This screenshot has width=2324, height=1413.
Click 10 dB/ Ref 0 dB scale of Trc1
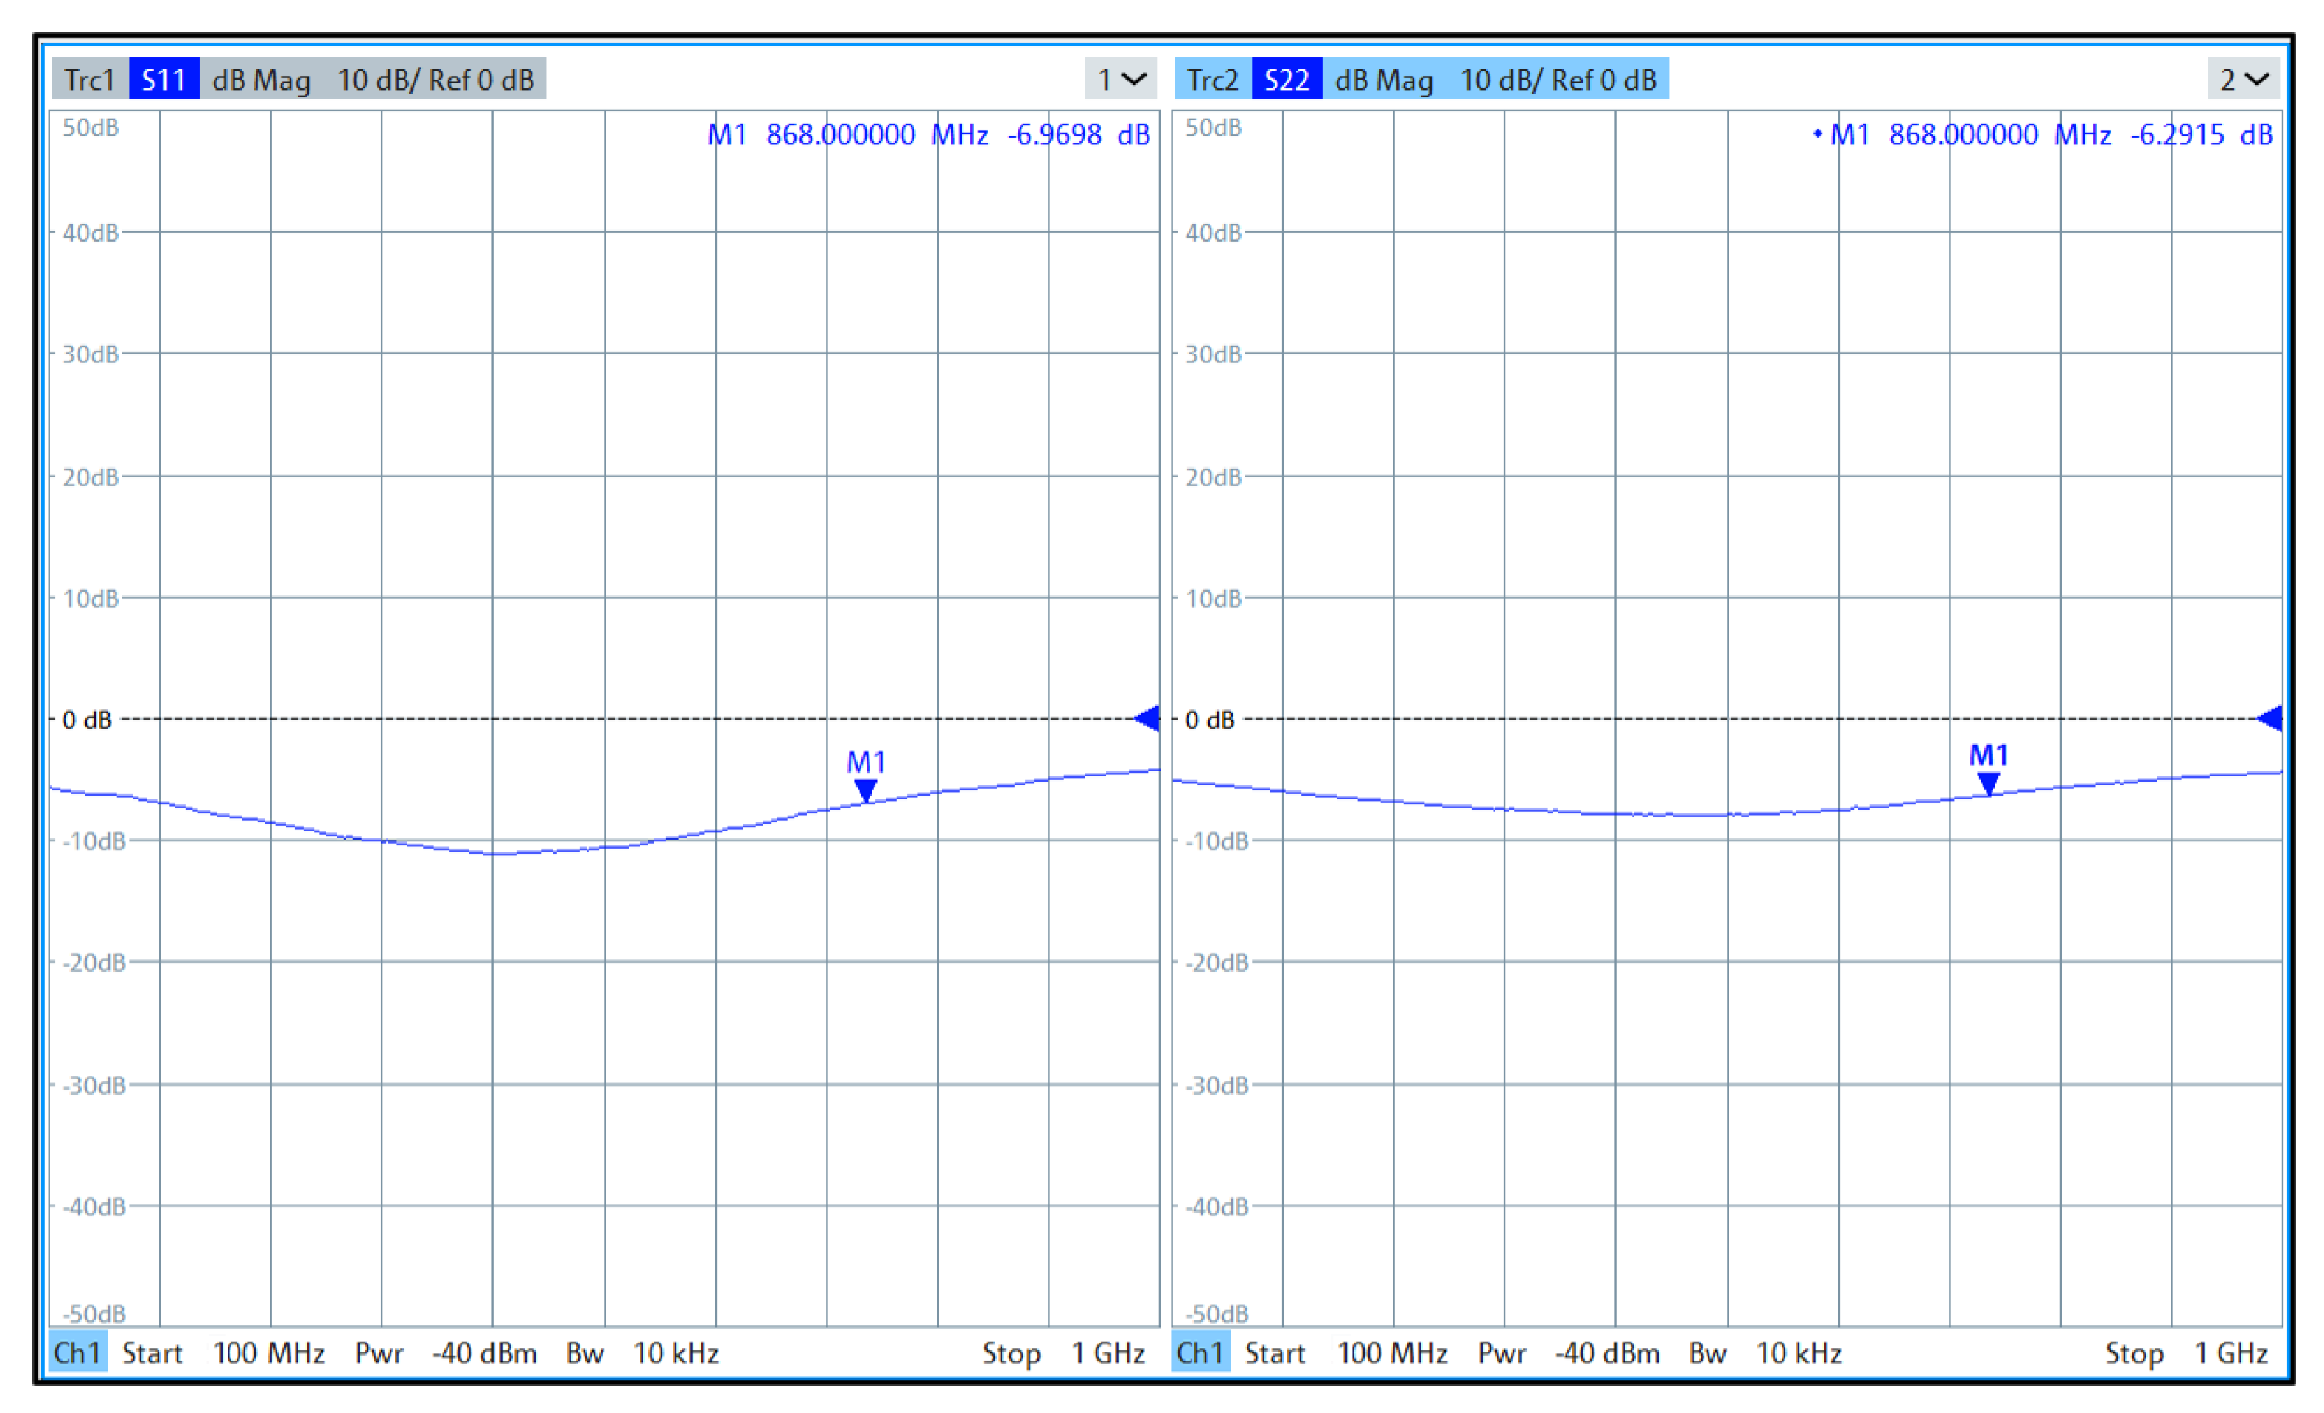pyautogui.click(x=435, y=80)
